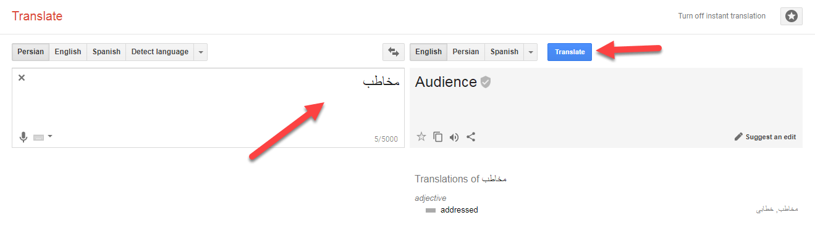815x244 pixels.
Task: Expand target language dropdown arrow
Action: pos(531,52)
